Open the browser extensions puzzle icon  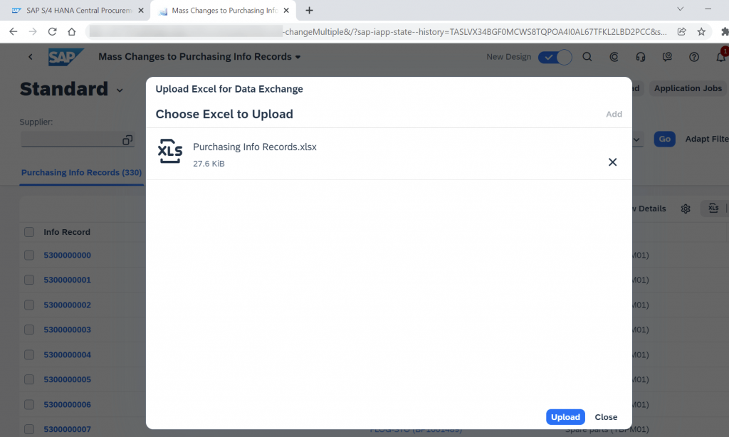tap(724, 31)
